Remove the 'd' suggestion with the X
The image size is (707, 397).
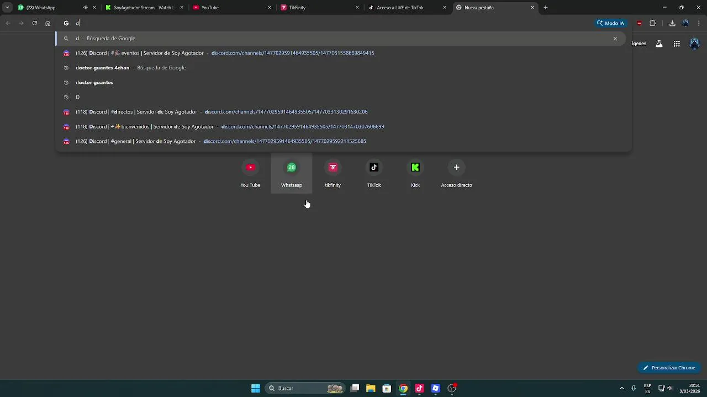point(615,39)
